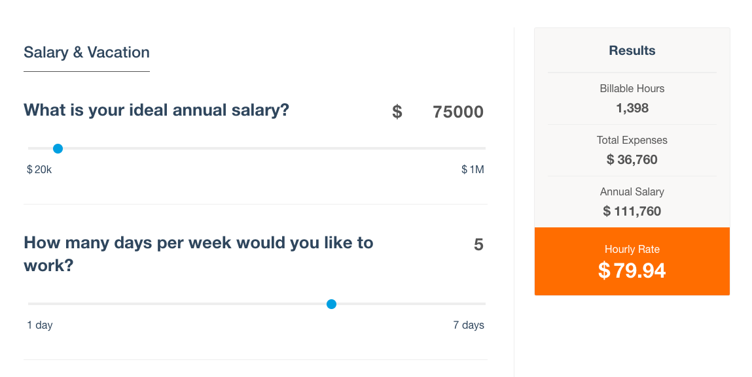Click the Billable Hours value 1,398
The height and width of the screenshot is (377, 752).
(x=632, y=108)
